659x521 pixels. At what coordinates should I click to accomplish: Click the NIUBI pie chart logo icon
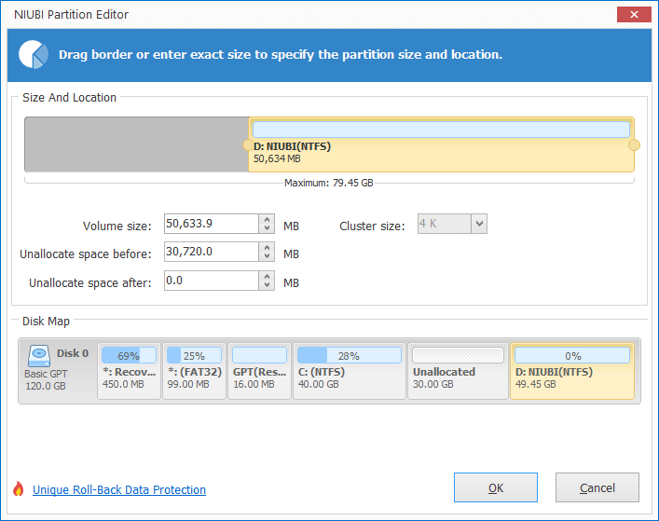tap(34, 54)
